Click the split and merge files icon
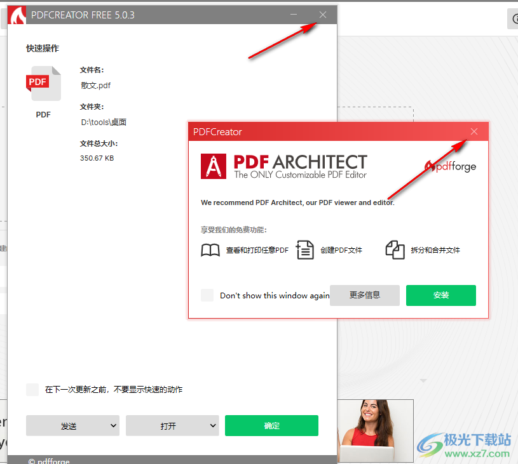 [x=395, y=250]
